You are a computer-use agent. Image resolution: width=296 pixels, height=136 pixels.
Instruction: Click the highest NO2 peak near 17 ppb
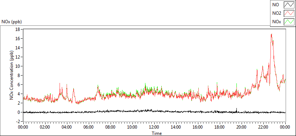point(272,34)
